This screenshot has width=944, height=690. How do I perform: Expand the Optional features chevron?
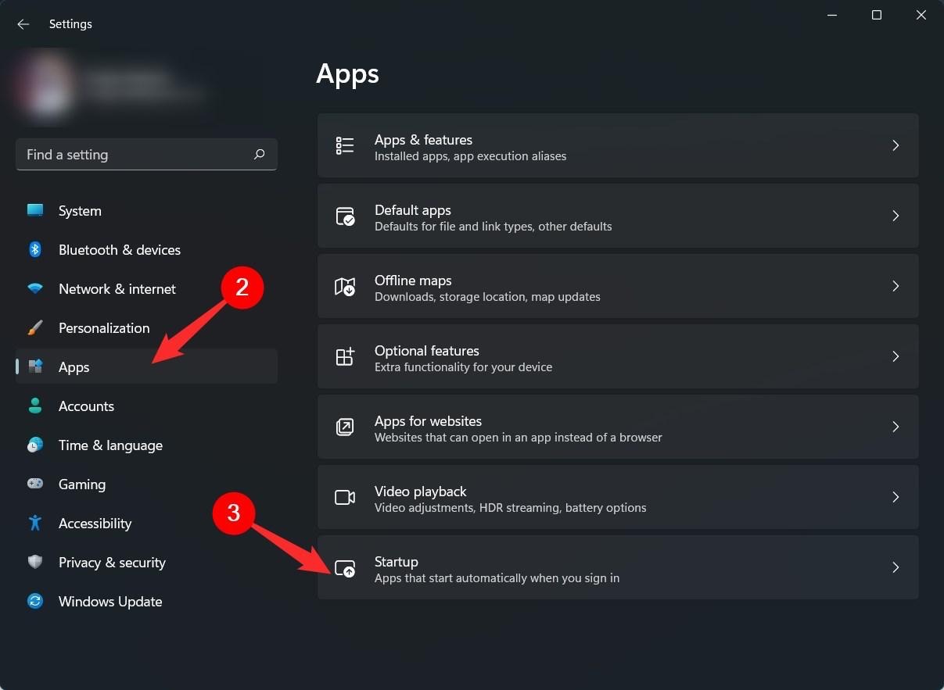point(896,356)
